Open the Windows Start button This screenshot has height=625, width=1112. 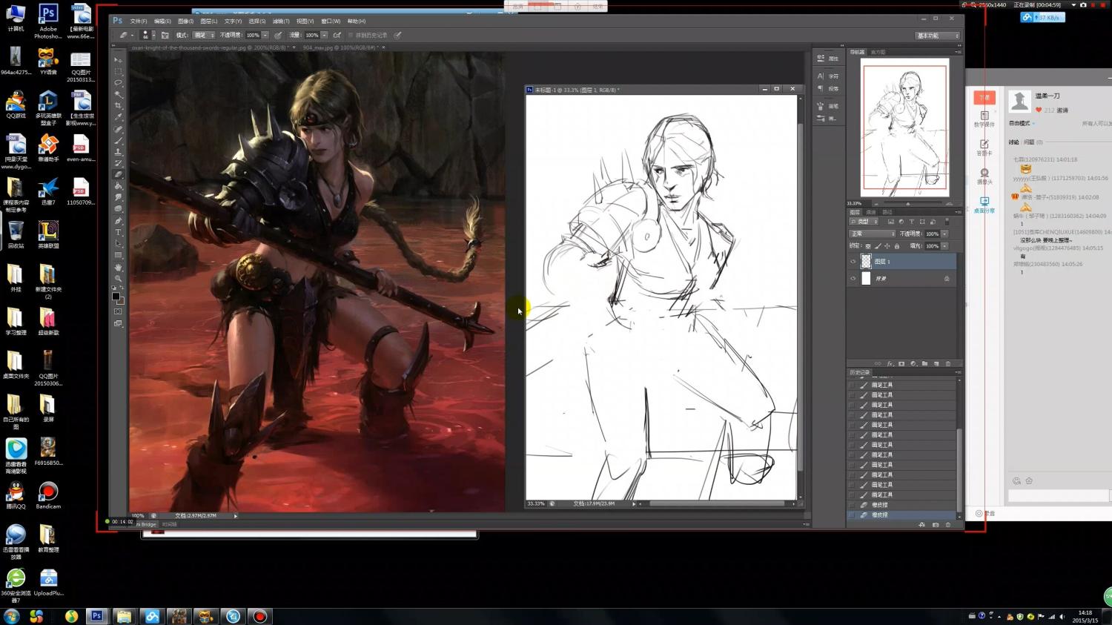(11, 616)
